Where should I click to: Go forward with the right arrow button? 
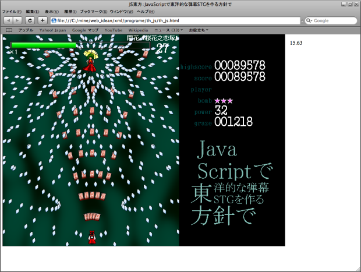coord(17,20)
